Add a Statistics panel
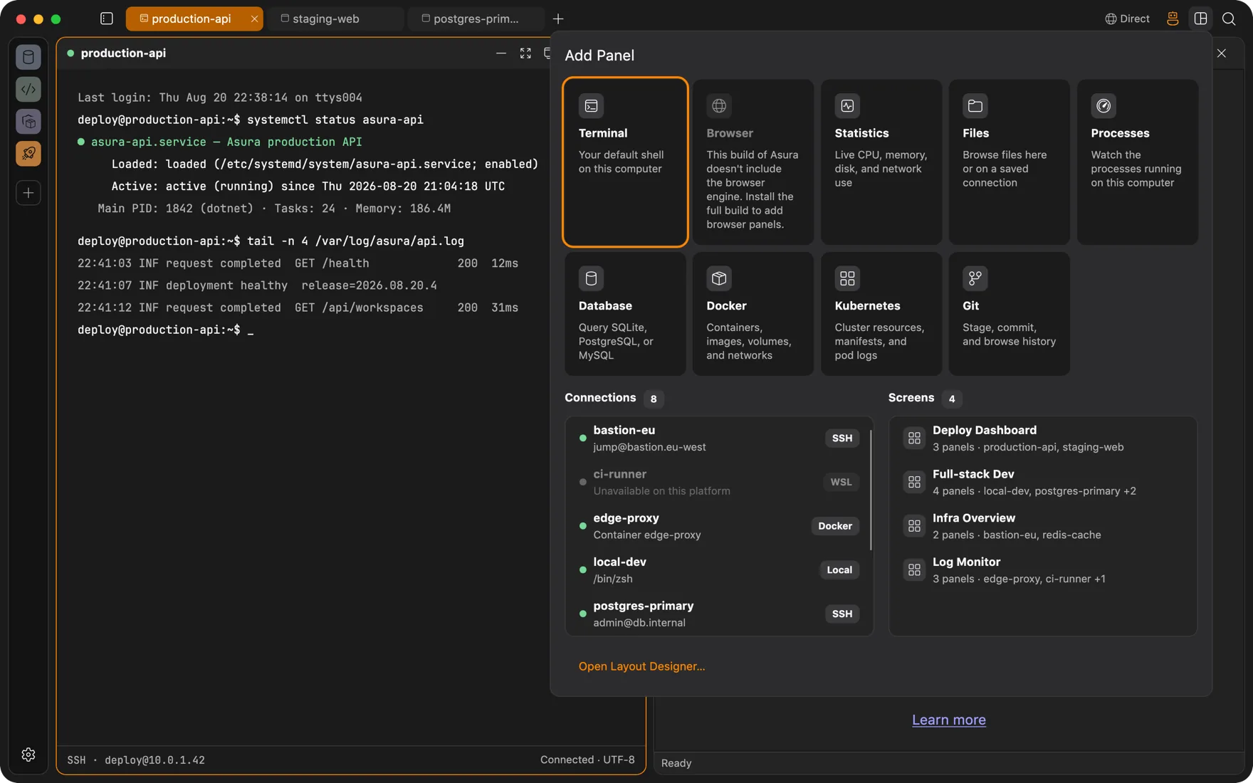This screenshot has height=783, width=1253. pos(881,162)
